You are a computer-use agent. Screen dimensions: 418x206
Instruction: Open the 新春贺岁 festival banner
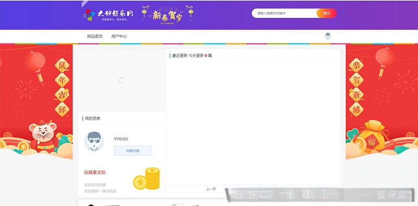[168, 15]
